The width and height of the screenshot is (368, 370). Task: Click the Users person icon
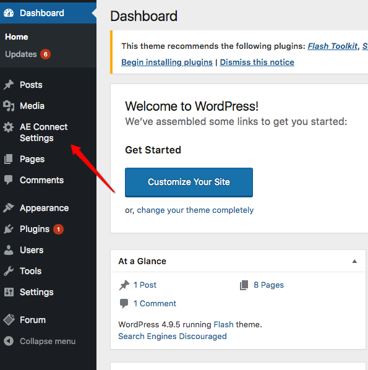(x=9, y=250)
